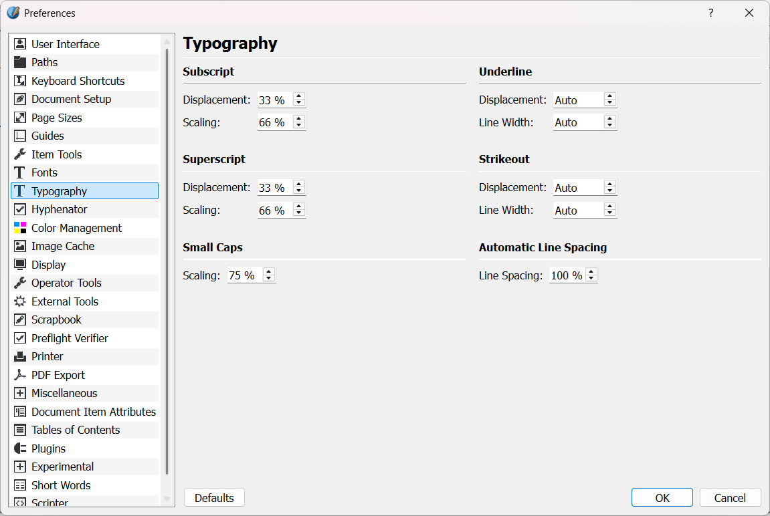
Task: Decrease Automatic Line Spacing value
Action: (x=591, y=279)
